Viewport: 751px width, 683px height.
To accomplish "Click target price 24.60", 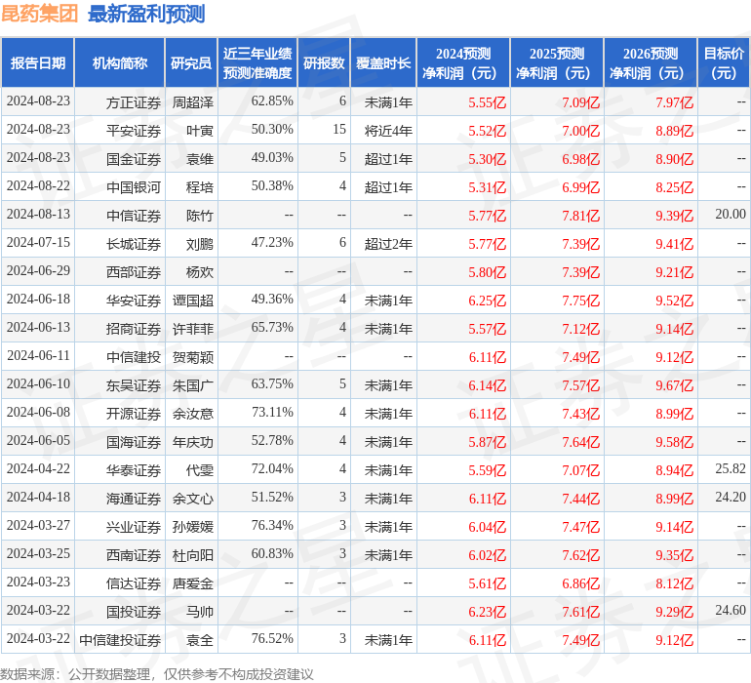I will tap(731, 610).
